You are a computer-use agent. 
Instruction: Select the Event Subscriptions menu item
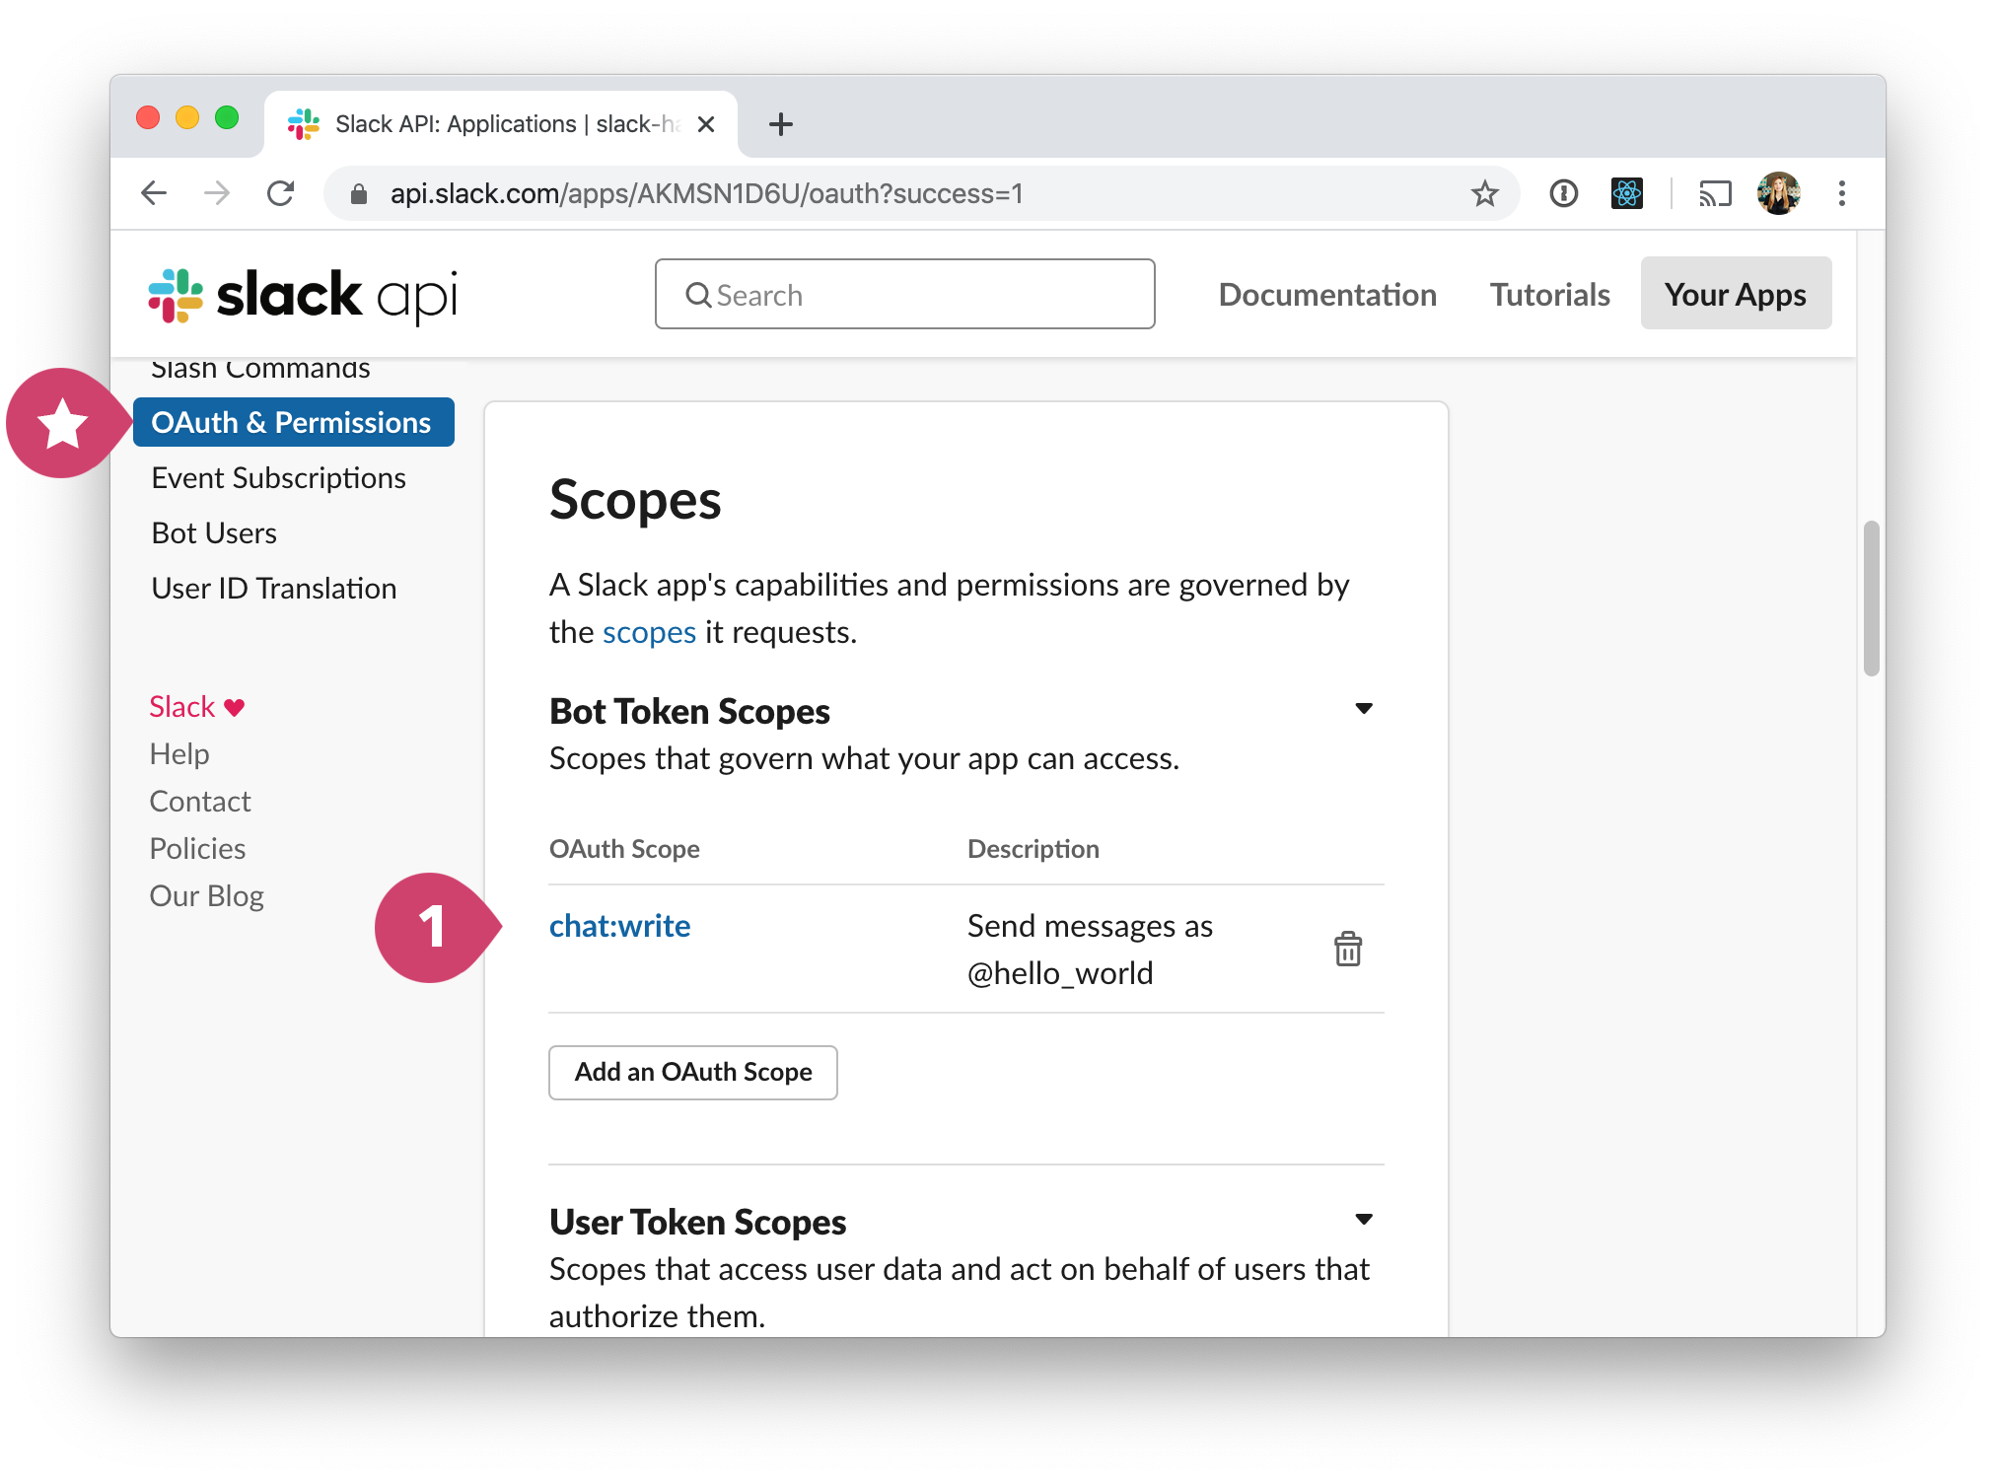click(x=282, y=478)
